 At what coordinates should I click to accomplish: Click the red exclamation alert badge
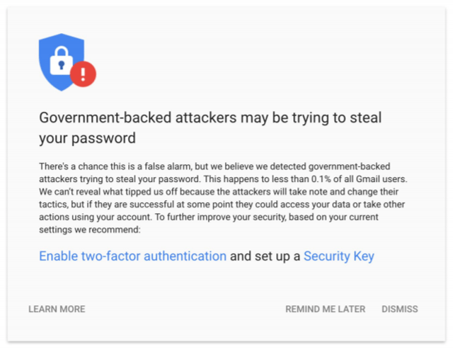point(84,74)
